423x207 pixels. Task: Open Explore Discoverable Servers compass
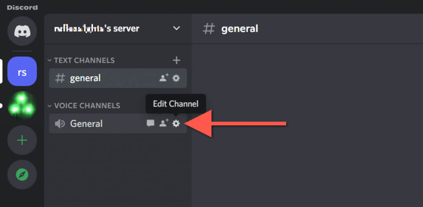22,175
